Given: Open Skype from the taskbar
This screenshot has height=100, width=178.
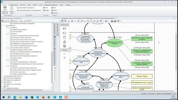Looking at the screenshot, I should click(55, 97).
